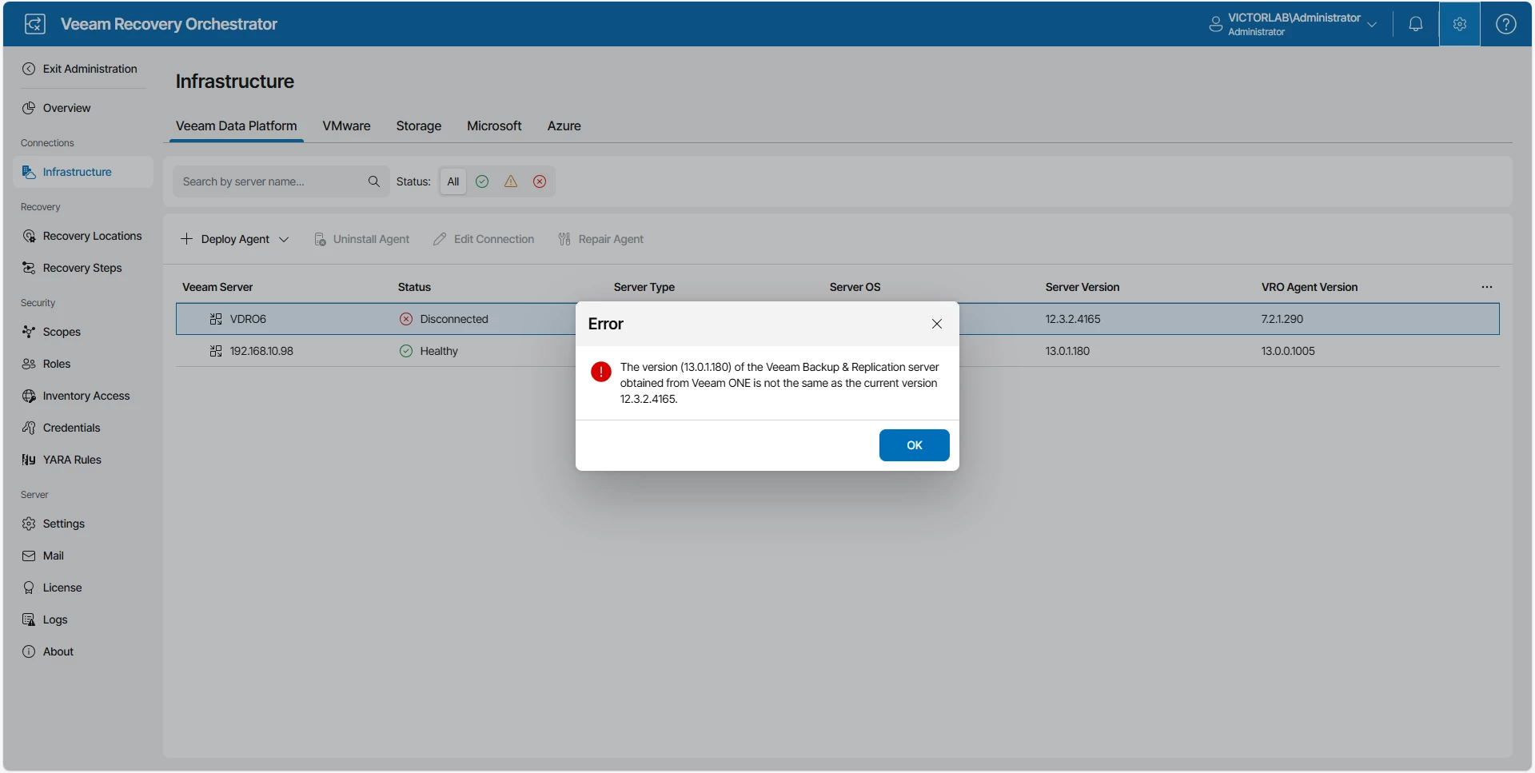The image size is (1535, 773).
Task: Sort by the Server Version column
Action: [x=1082, y=287]
